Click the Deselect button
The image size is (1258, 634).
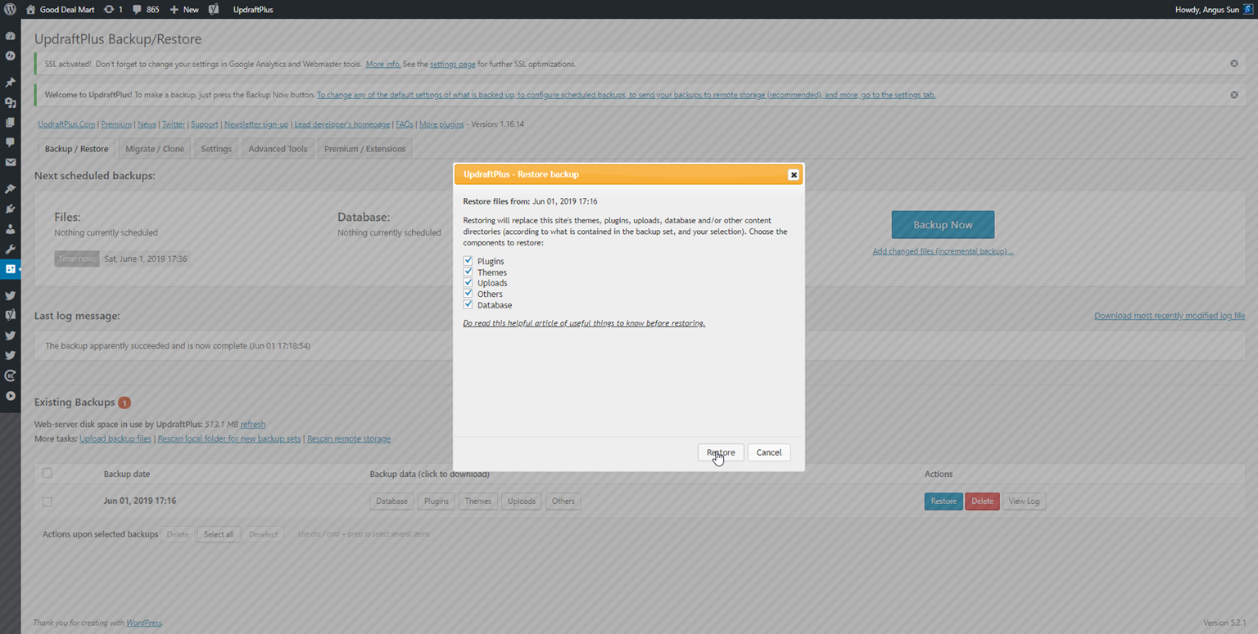click(263, 534)
